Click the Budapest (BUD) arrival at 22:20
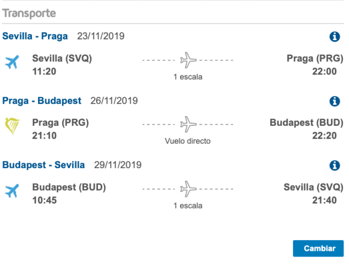The height and width of the screenshot is (276, 349). tap(303, 123)
